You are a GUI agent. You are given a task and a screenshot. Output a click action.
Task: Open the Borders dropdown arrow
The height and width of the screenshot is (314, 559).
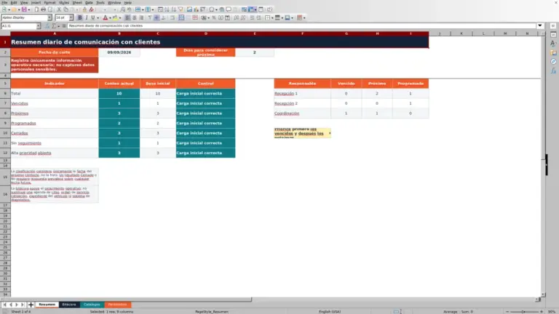click(272, 17)
